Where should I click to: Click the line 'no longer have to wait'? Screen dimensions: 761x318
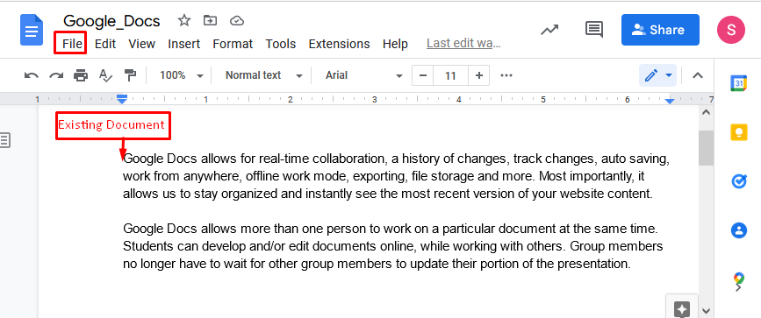tap(377, 265)
